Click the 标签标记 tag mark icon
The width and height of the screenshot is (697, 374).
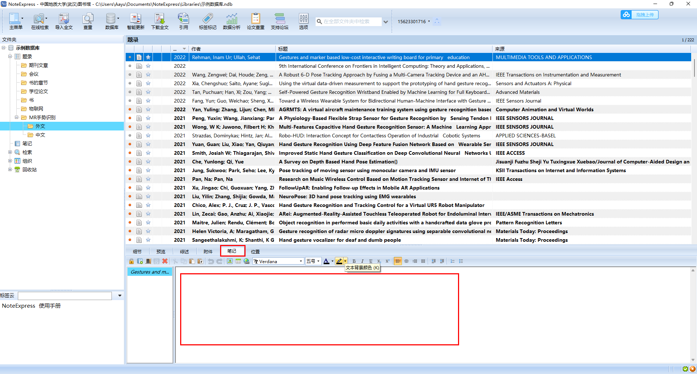[207, 21]
